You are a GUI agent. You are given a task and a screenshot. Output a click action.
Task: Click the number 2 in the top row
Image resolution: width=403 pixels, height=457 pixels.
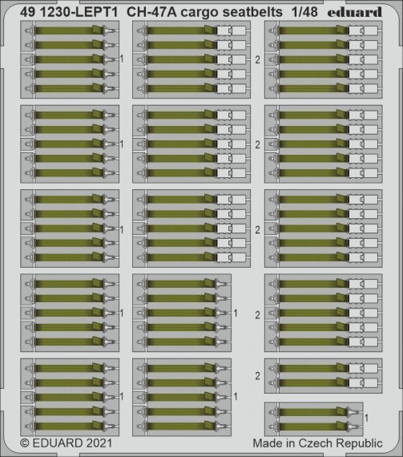(257, 60)
